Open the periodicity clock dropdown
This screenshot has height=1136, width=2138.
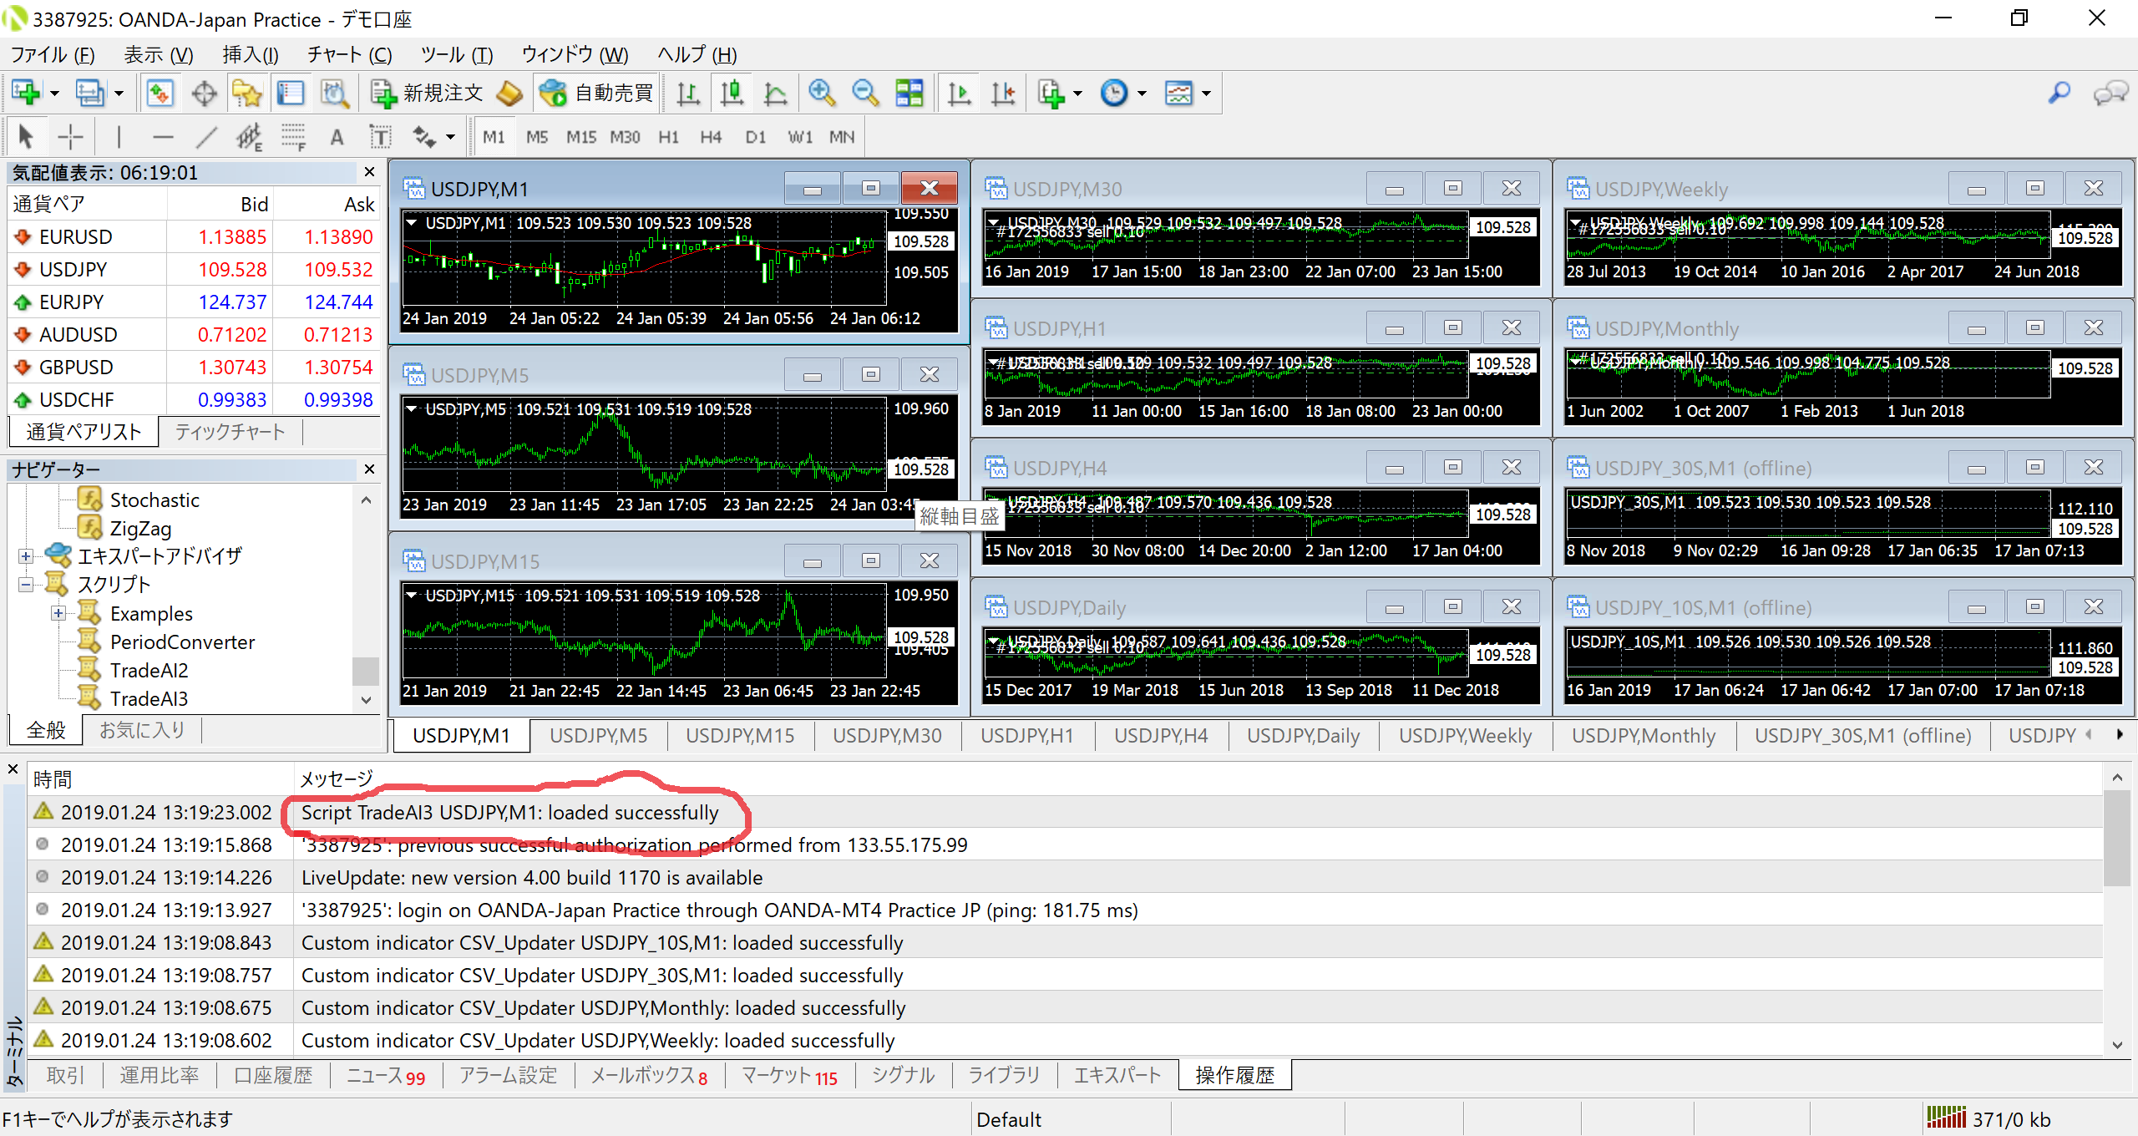click(x=1142, y=94)
